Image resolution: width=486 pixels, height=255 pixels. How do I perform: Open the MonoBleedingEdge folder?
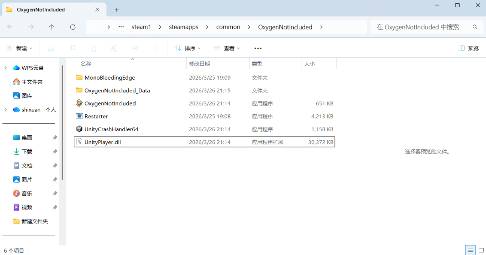tap(110, 78)
